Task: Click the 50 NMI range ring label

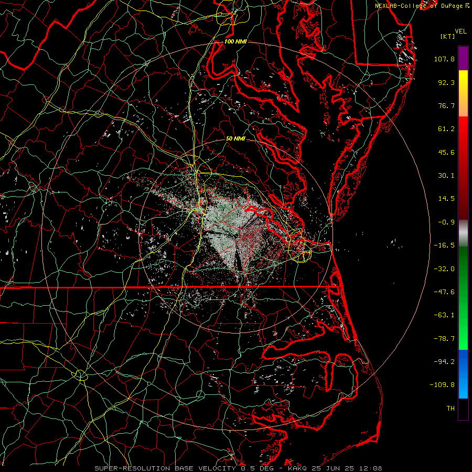Action: click(235, 139)
